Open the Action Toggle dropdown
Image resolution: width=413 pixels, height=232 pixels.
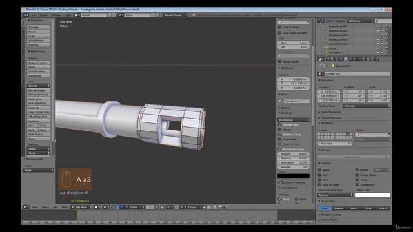(x=39, y=170)
